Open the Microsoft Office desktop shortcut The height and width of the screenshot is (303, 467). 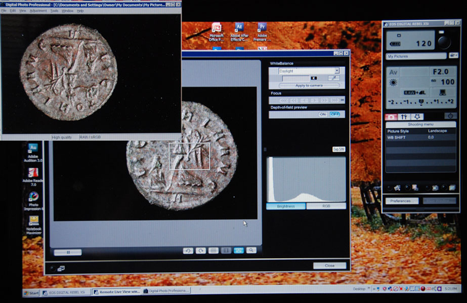[216, 32]
